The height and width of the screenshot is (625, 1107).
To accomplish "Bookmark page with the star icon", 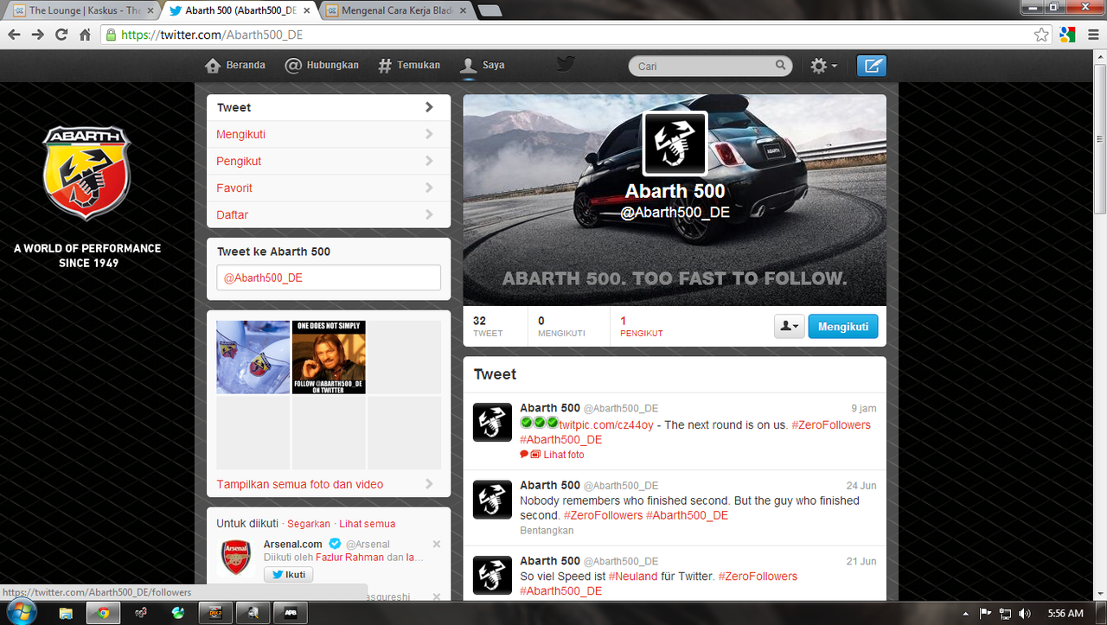I will tap(1041, 35).
